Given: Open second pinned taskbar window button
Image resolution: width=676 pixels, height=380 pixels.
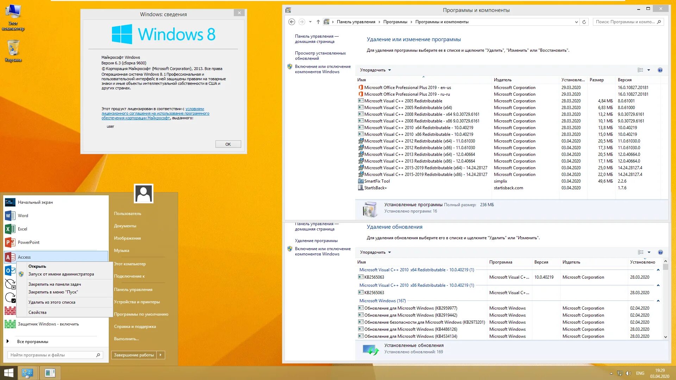Looking at the screenshot, I should pyautogui.click(x=50, y=373).
